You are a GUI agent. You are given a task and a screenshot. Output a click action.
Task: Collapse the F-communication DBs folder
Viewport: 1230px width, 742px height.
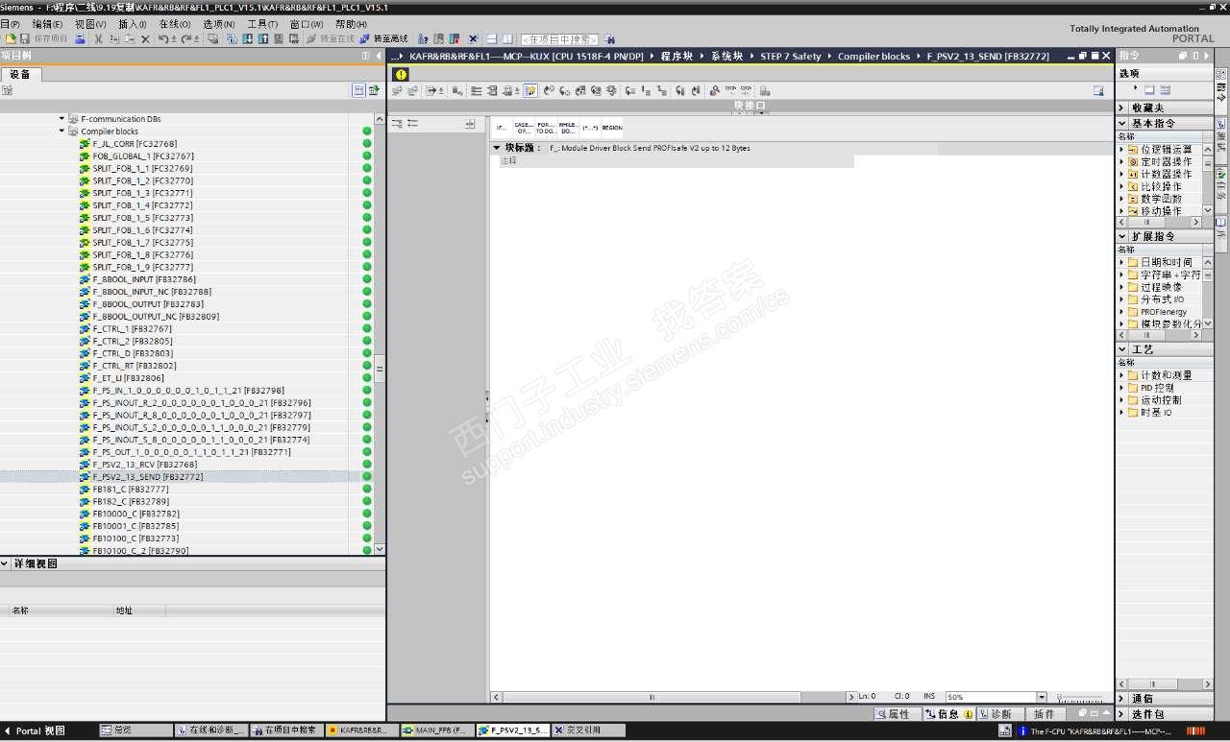pos(61,119)
